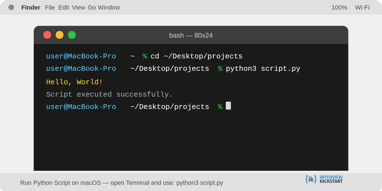The height and width of the screenshot is (191, 382).
Task: Click the battery percentage indicator
Action: [x=339, y=8]
